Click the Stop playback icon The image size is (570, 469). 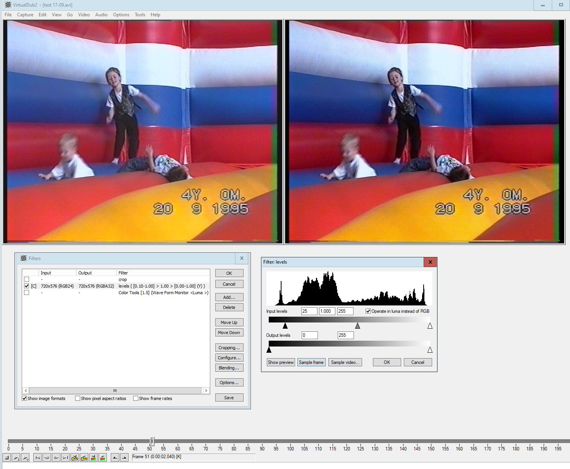click(7, 458)
